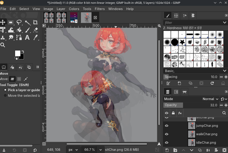Open the brushes dock configure menu
This screenshot has width=228, height=153.
click(x=226, y=15)
